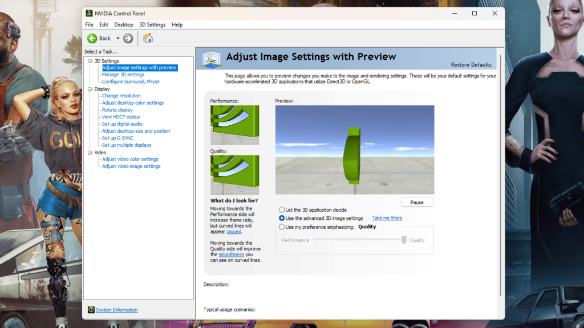Open Rotate display task
584x328 pixels.
point(117,110)
